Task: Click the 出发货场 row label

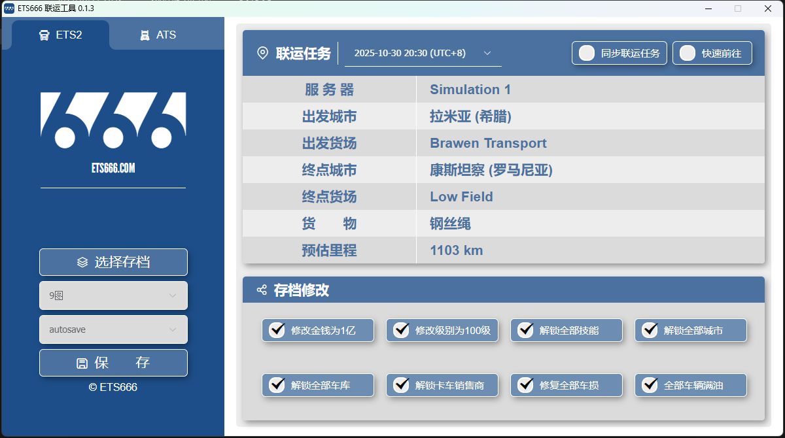Action: pyautogui.click(x=329, y=143)
